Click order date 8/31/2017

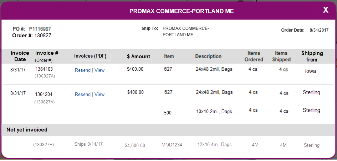coord(319,30)
